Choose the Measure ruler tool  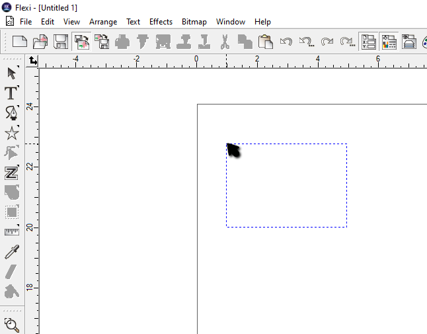tap(12, 232)
